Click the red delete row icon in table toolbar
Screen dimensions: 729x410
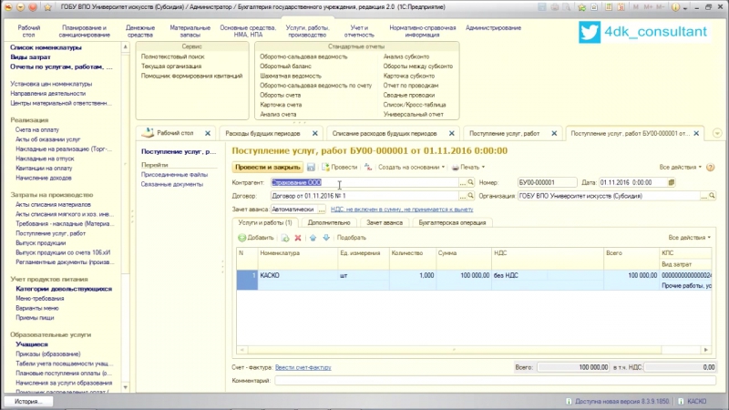coord(298,237)
